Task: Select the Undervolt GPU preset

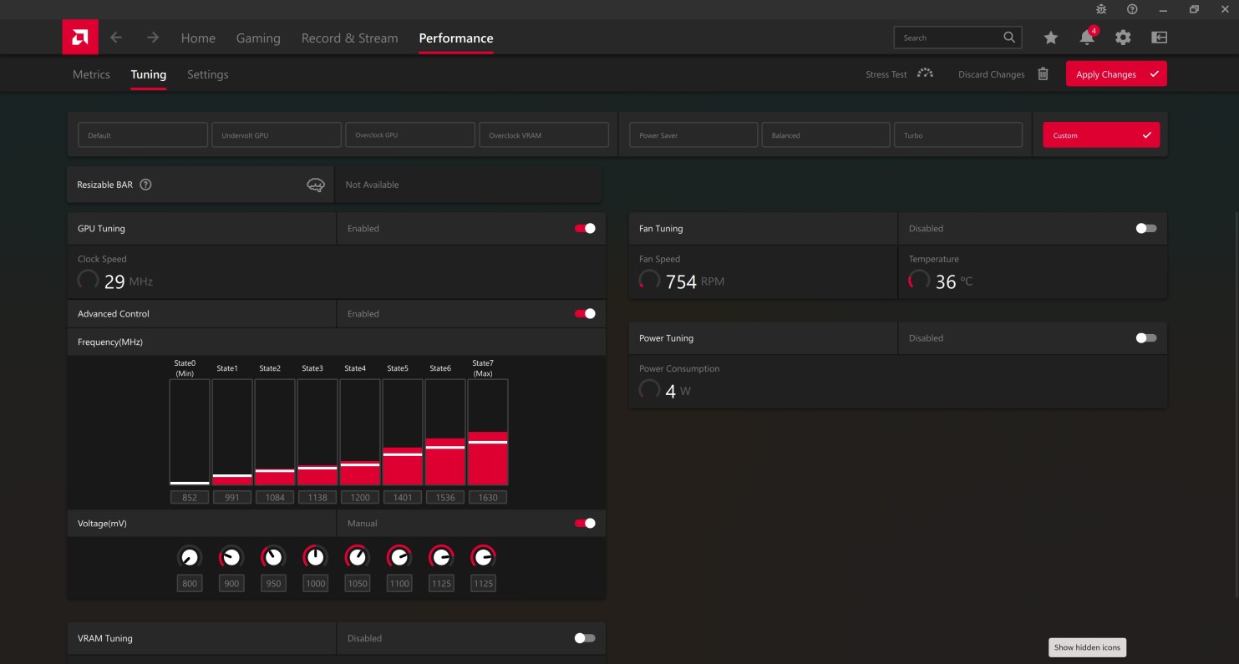Action: pos(277,135)
